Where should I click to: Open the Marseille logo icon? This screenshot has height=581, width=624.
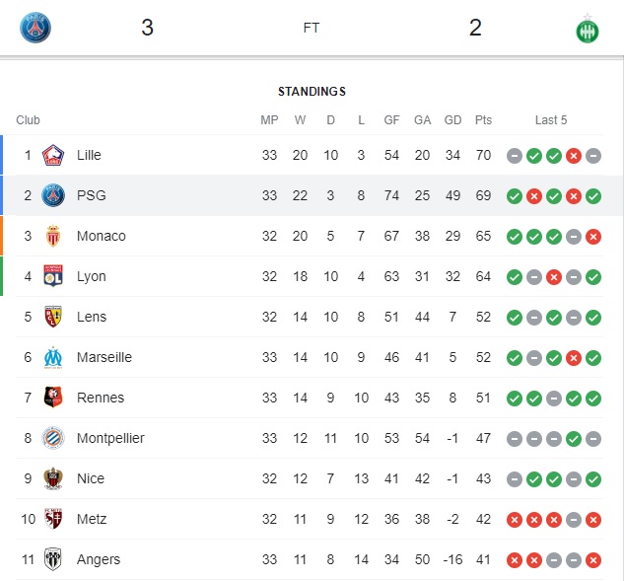[53, 357]
